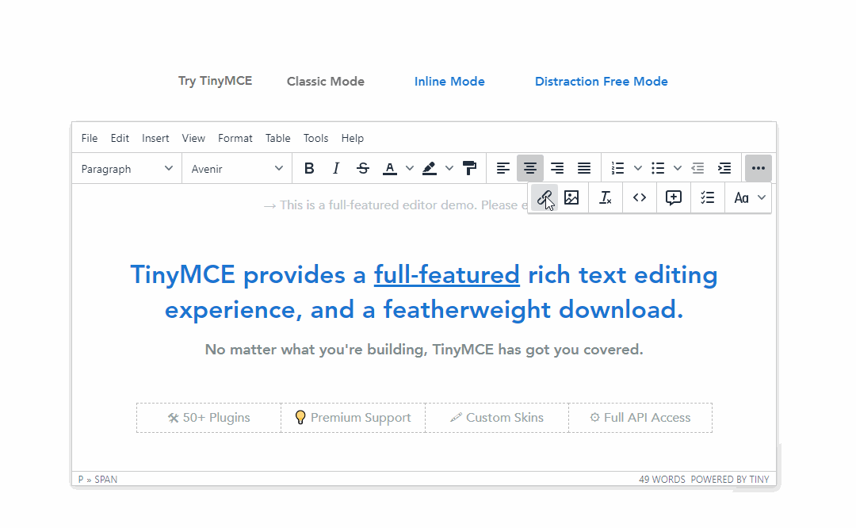Open the source code view
The height and width of the screenshot is (528, 856).
(640, 197)
